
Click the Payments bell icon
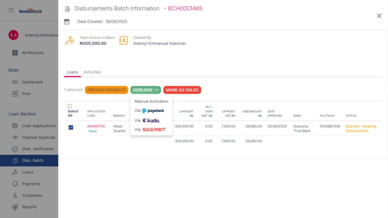[x=15, y=184]
